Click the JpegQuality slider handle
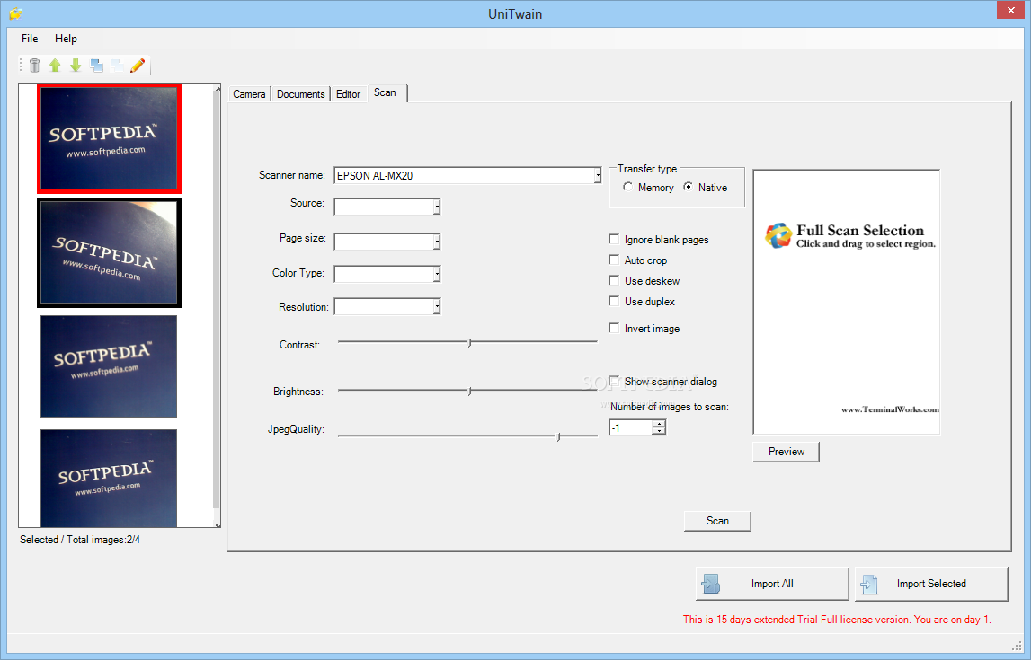This screenshot has width=1031, height=660. tap(558, 436)
